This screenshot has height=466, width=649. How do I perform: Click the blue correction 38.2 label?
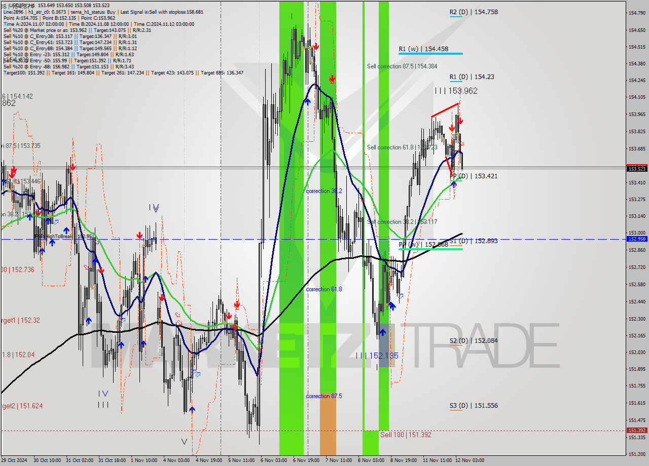tap(323, 191)
